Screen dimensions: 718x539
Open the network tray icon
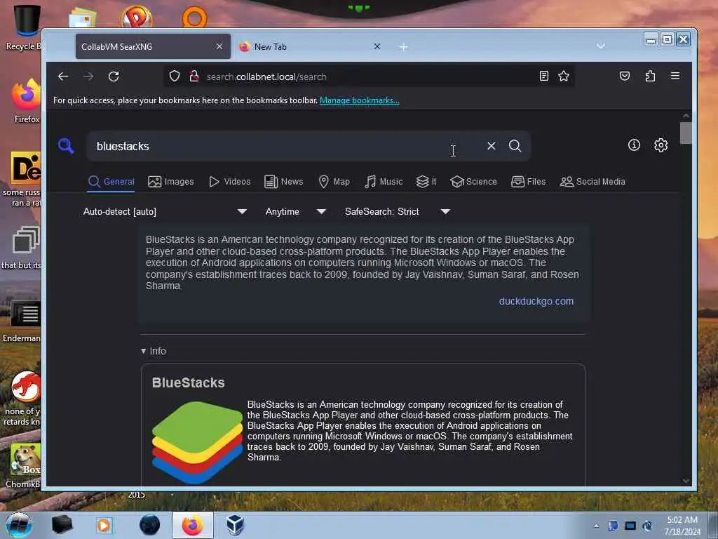tap(630, 526)
